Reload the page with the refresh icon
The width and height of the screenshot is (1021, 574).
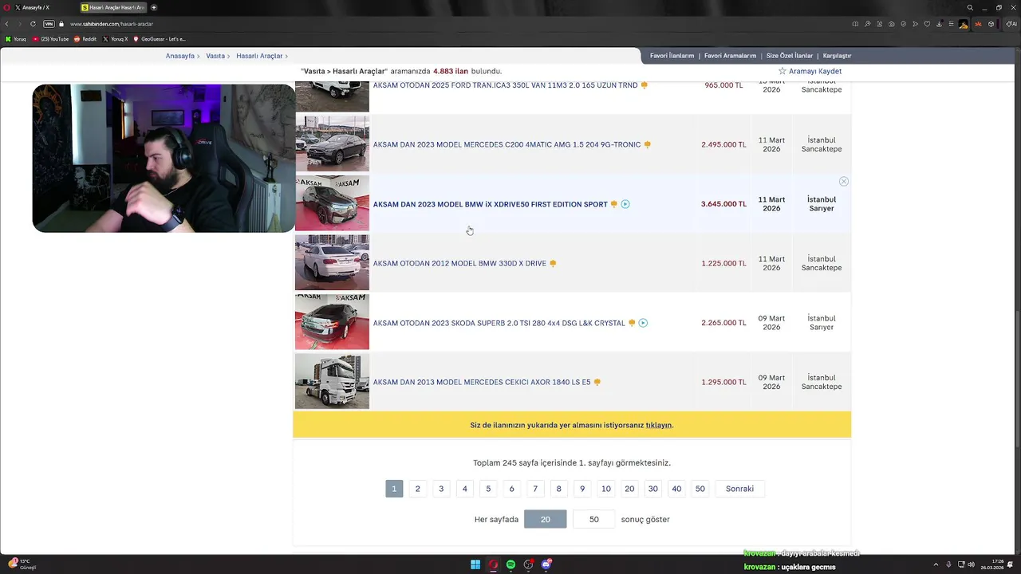[33, 24]
